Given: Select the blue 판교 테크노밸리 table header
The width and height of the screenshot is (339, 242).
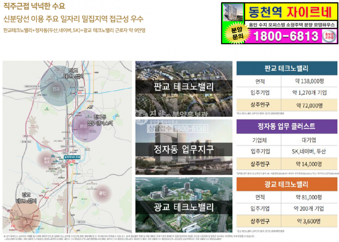Looking at the screenshot, I should (x=286, y=68).
